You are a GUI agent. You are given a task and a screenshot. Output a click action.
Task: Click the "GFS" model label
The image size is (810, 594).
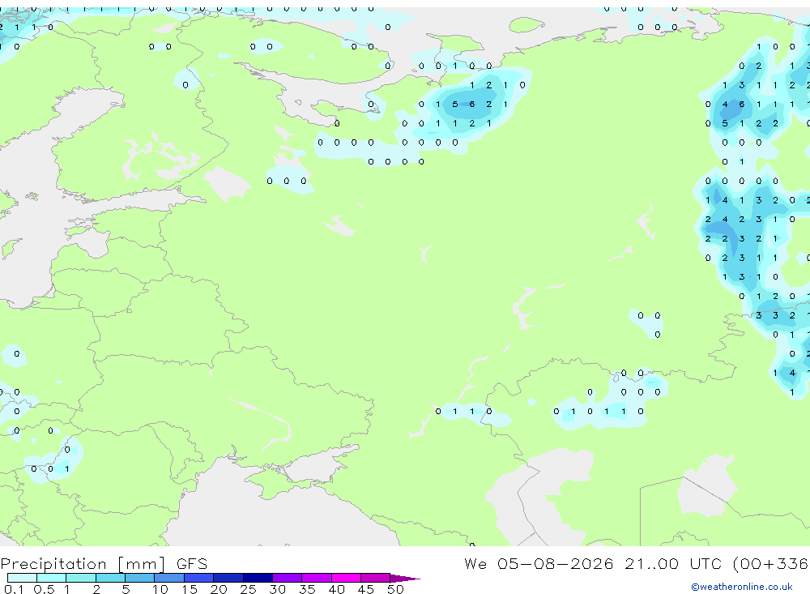click(x=192, y=563)
